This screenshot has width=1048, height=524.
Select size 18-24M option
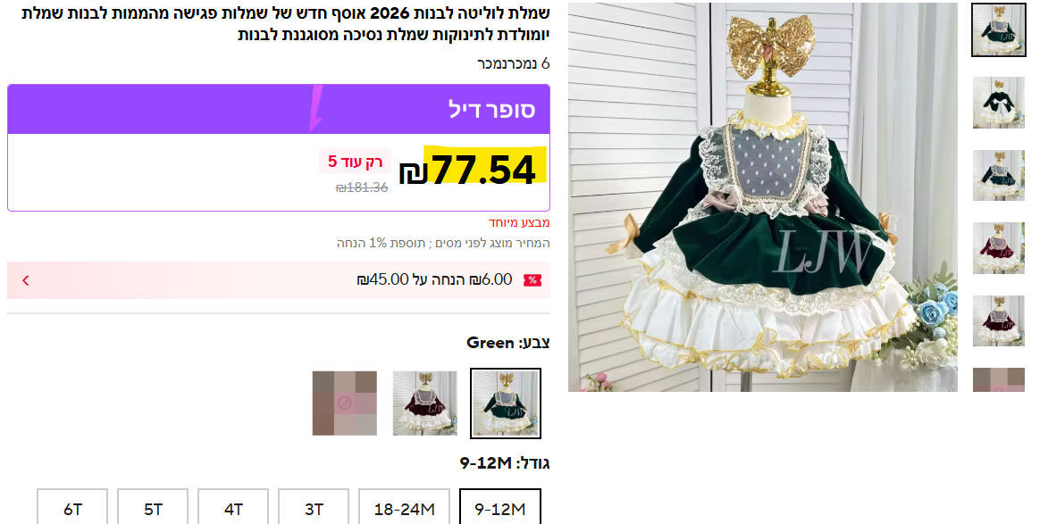pos(405,509)
